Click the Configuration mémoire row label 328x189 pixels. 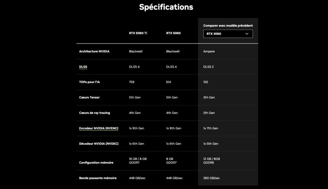pyautogui.click(x=96, y=163)
